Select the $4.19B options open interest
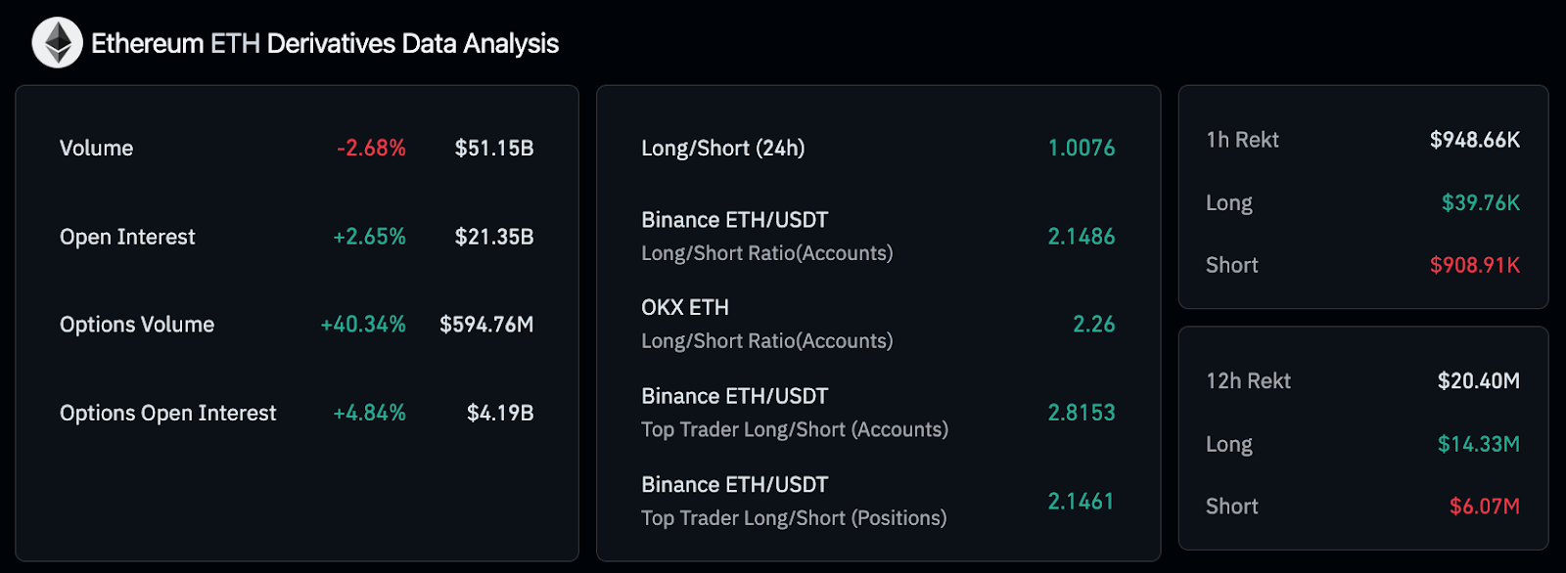This screenshot has width=1566, height=573. click(x=499, y=414)
